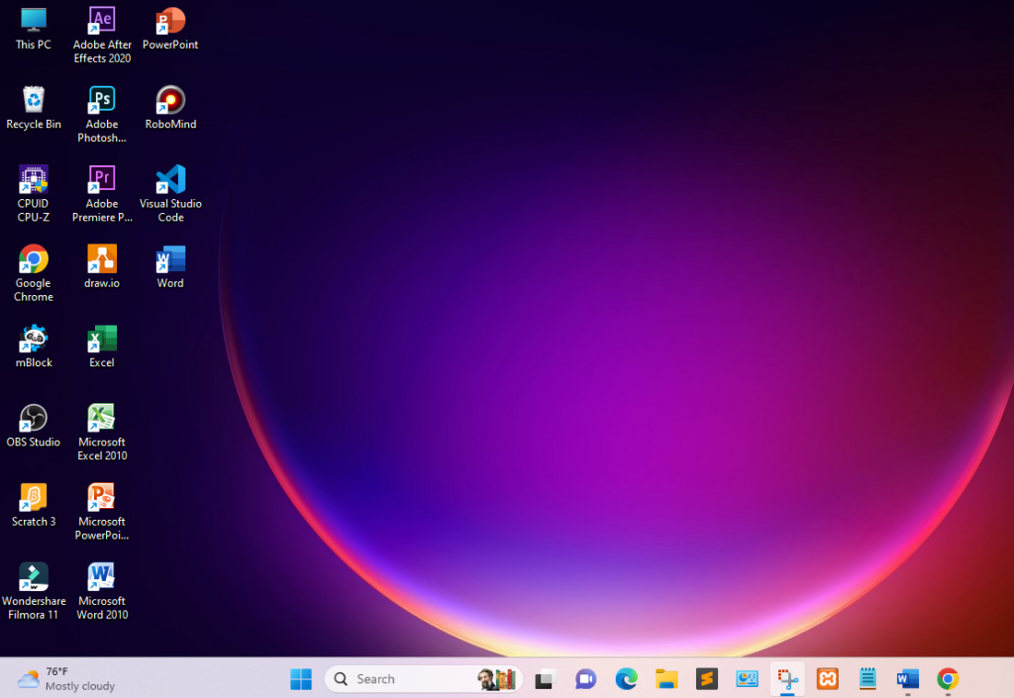Screen dimensions: 1014x698
Task: Open the Recycle Bin
Action: [x=33, y=101]
